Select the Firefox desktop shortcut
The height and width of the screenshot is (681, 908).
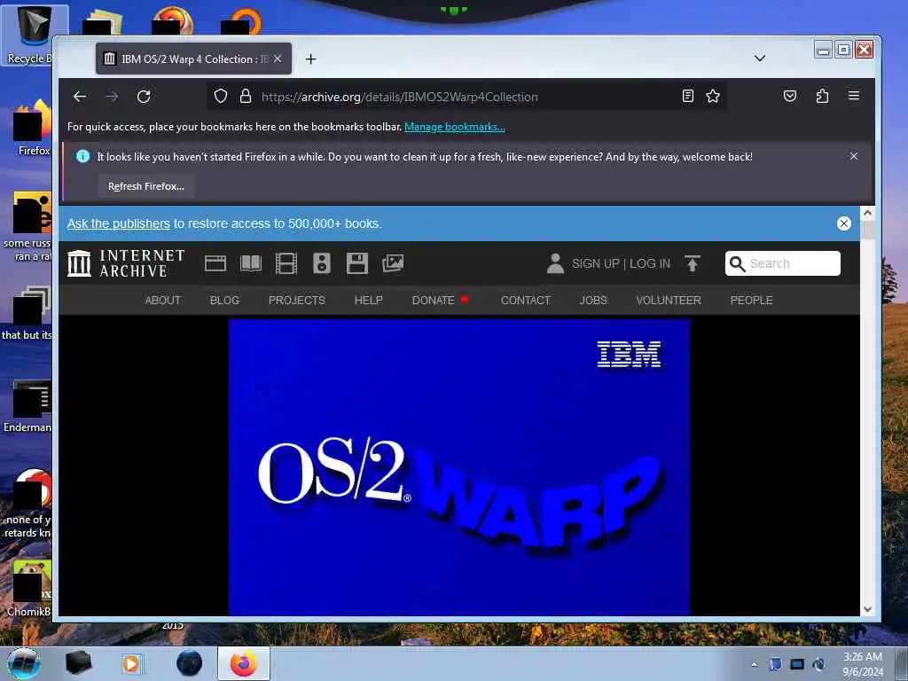click(34, 128)
